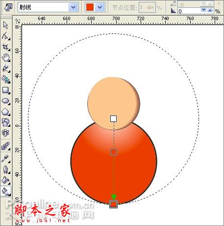
Task: Select the Smart Fill tool
Action: click(x=5, y=79)
